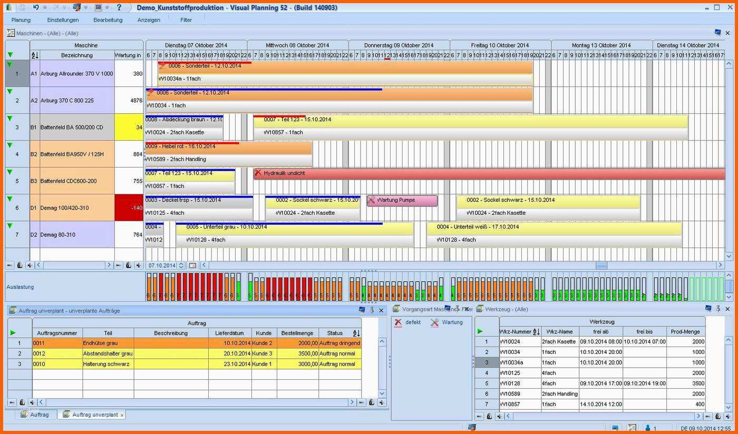738x434 pixels.
Task: Open dropdown arrow next to the monitor icon
Action: point(107,7)
